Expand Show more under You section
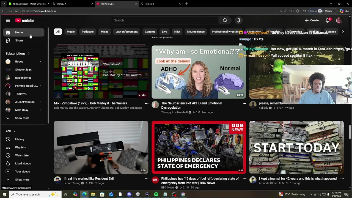 [24, 180]
